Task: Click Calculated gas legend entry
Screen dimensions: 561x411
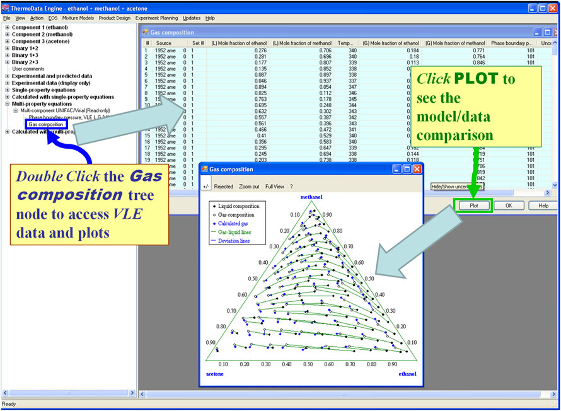Action: click(233, 224)
